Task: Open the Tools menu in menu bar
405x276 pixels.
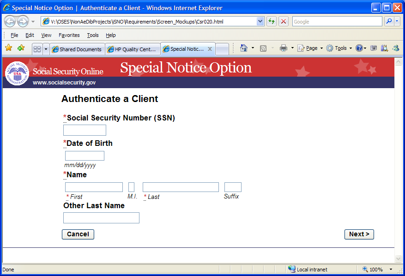Action: tap(93, 35)
